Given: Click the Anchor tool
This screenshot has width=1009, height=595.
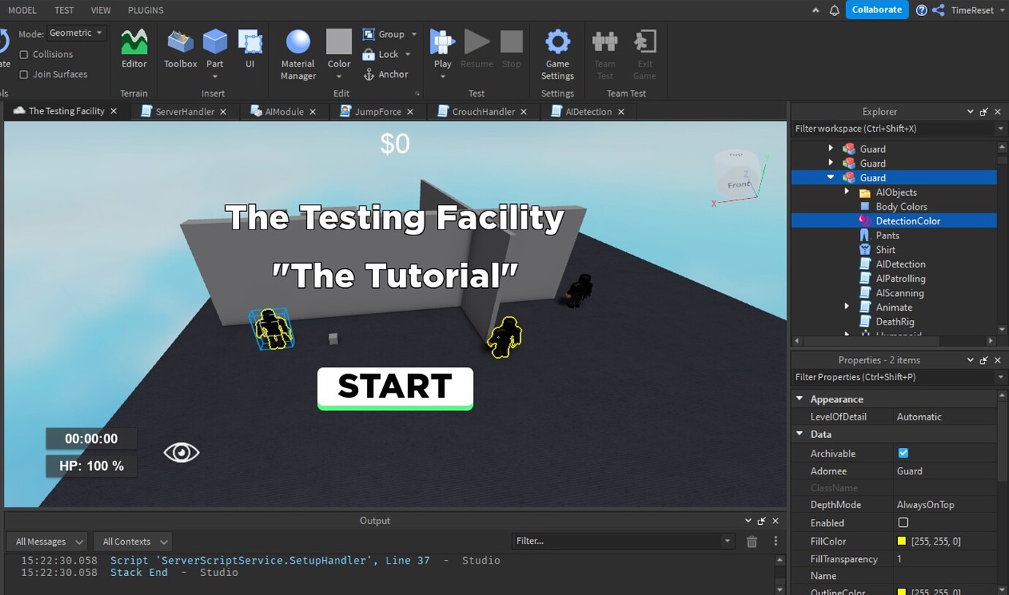Looking at the screenshot, I should (x=388, y=74).
